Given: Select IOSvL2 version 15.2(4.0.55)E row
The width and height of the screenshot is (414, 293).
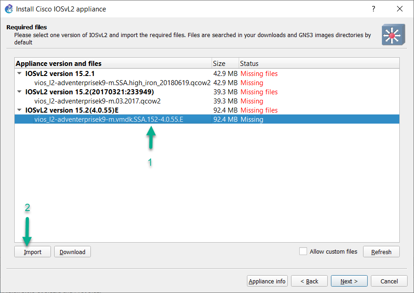Looking at the screenshot, I should coord(207,110).
